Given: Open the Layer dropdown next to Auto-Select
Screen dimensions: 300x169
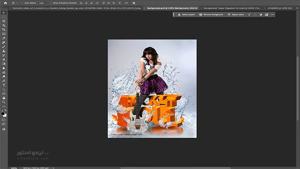Looking at the screenshot, I should [43, 3].
